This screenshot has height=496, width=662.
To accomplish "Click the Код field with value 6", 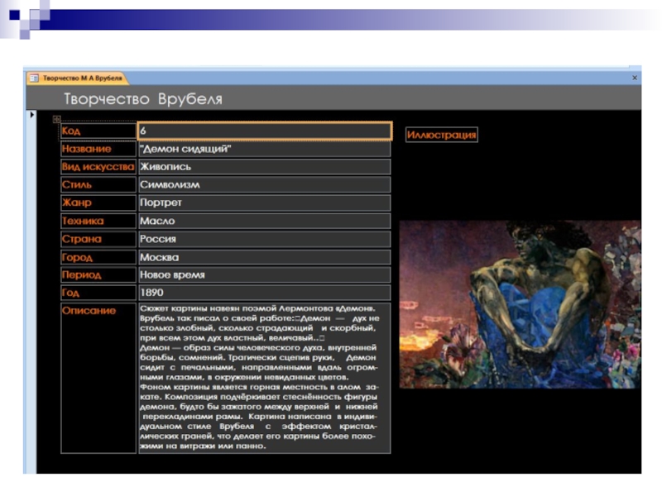I will pyautogui.click(x=264, y=131).
